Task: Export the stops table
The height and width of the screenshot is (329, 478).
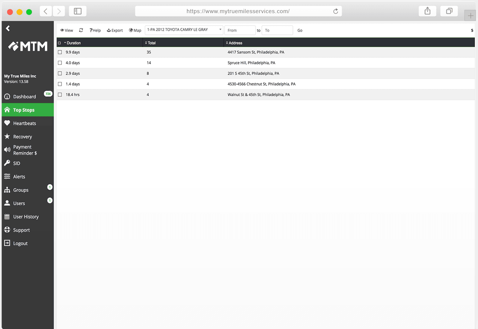Action: tap(115, 30)
